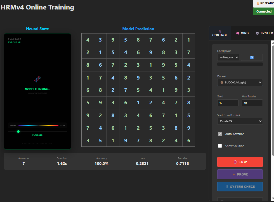The width and height of the screenshot is (274, 202).
Task: Click the scroll icon beside RESEARCH
Action: [x=258, y=3]
